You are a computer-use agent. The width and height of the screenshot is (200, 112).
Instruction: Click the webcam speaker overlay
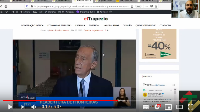pos(186,9)
